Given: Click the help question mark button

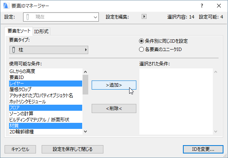Looking at the screenshot, I should (201, 6).
